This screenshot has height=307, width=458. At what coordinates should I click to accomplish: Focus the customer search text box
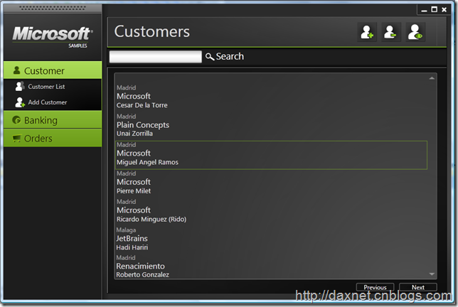pos(155,57)
